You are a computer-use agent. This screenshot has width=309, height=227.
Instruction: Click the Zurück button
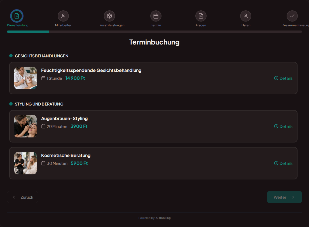pyautogui.click(x=22, y=197)
